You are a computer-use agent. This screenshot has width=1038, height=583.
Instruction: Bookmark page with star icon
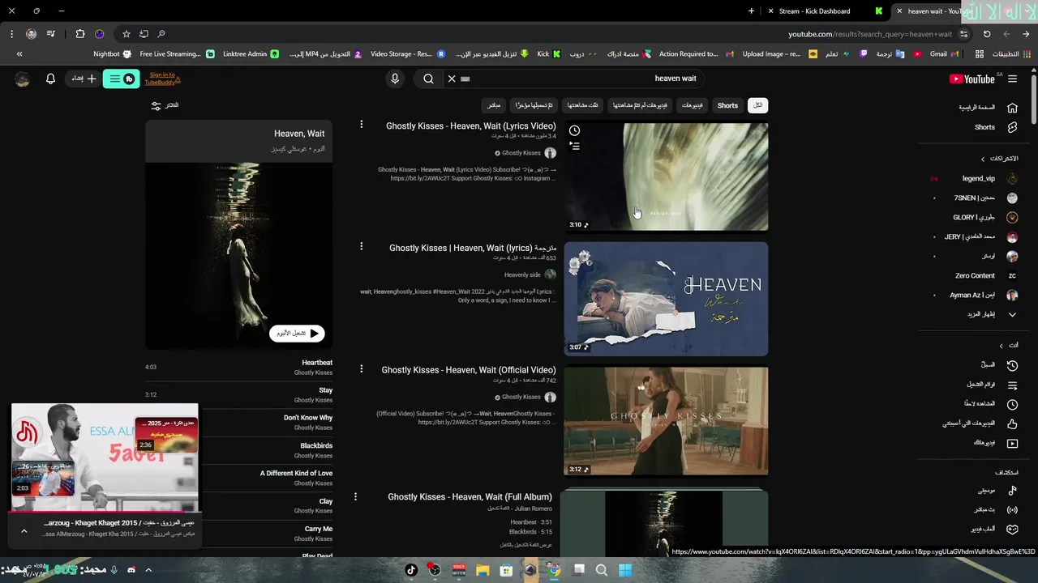(126, 34)
